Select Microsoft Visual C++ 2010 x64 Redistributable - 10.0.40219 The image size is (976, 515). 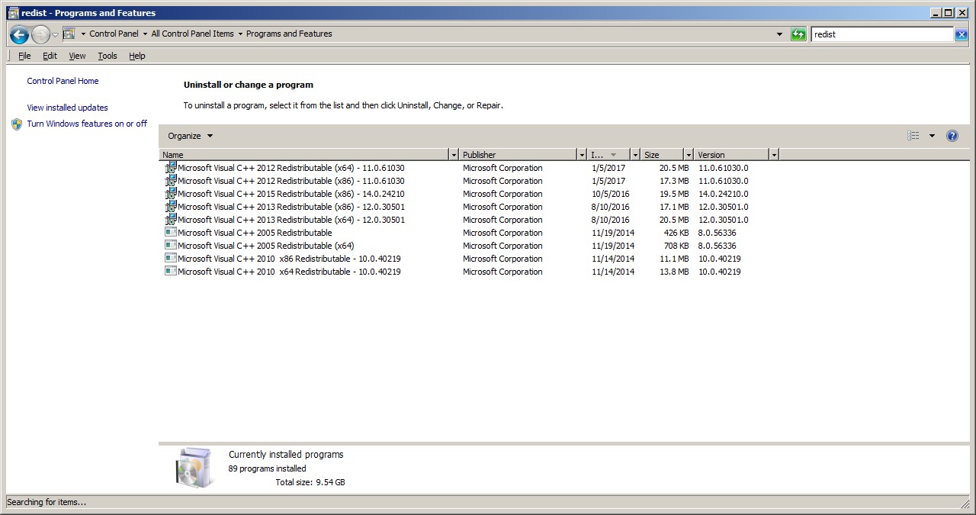coord(289,272)
